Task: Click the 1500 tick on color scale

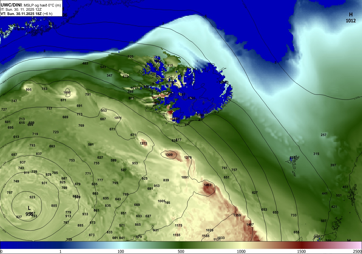Action: click(301, 251)
